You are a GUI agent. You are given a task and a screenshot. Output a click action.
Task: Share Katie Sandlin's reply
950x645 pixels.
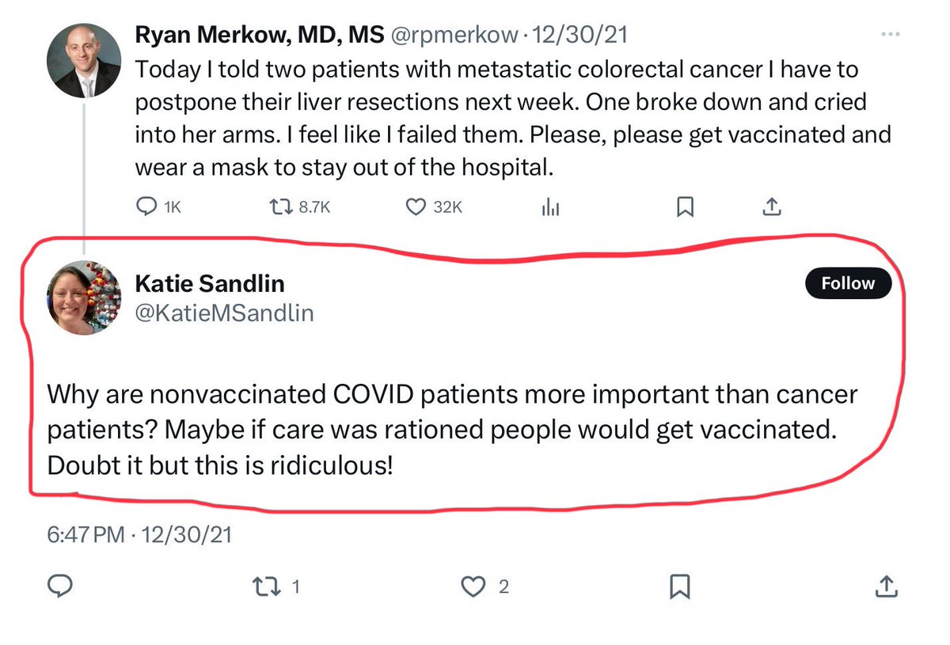tap(886, 586)
